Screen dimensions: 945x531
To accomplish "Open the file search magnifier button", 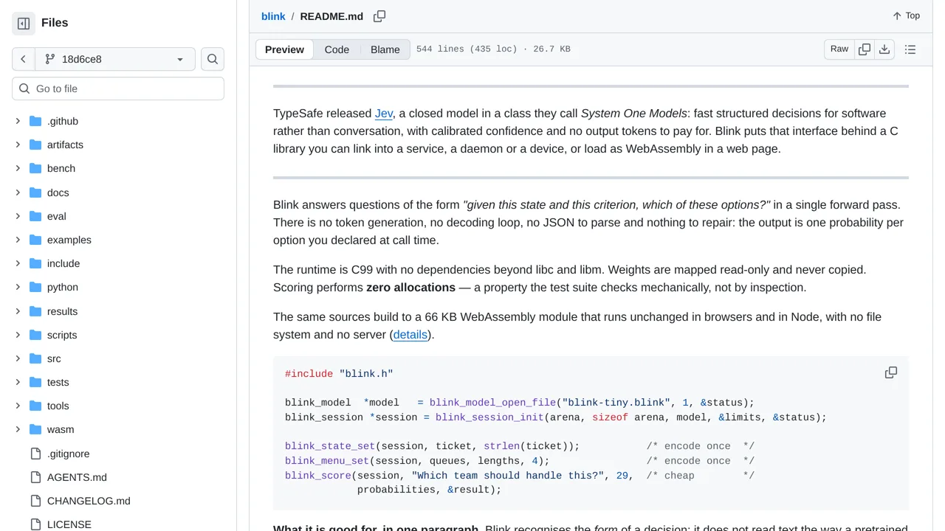I will tap(213, 59).
